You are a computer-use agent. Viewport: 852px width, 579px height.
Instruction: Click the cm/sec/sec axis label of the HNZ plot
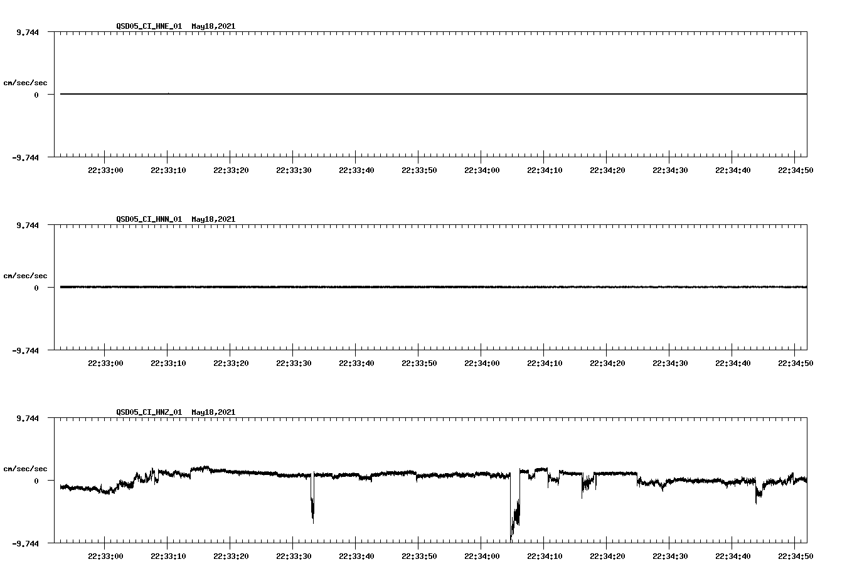tap(26, 467)
